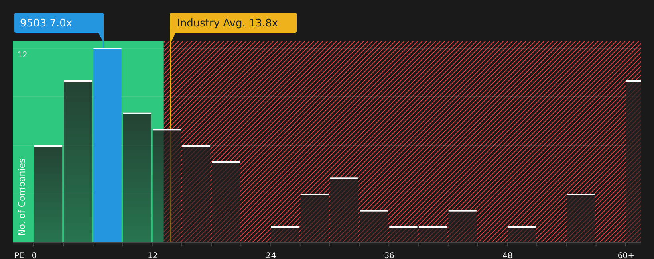Viewport: 654px width, 259px height.
Task: Click the y-axis value 12 label
Action: click(x=22, y=55)
